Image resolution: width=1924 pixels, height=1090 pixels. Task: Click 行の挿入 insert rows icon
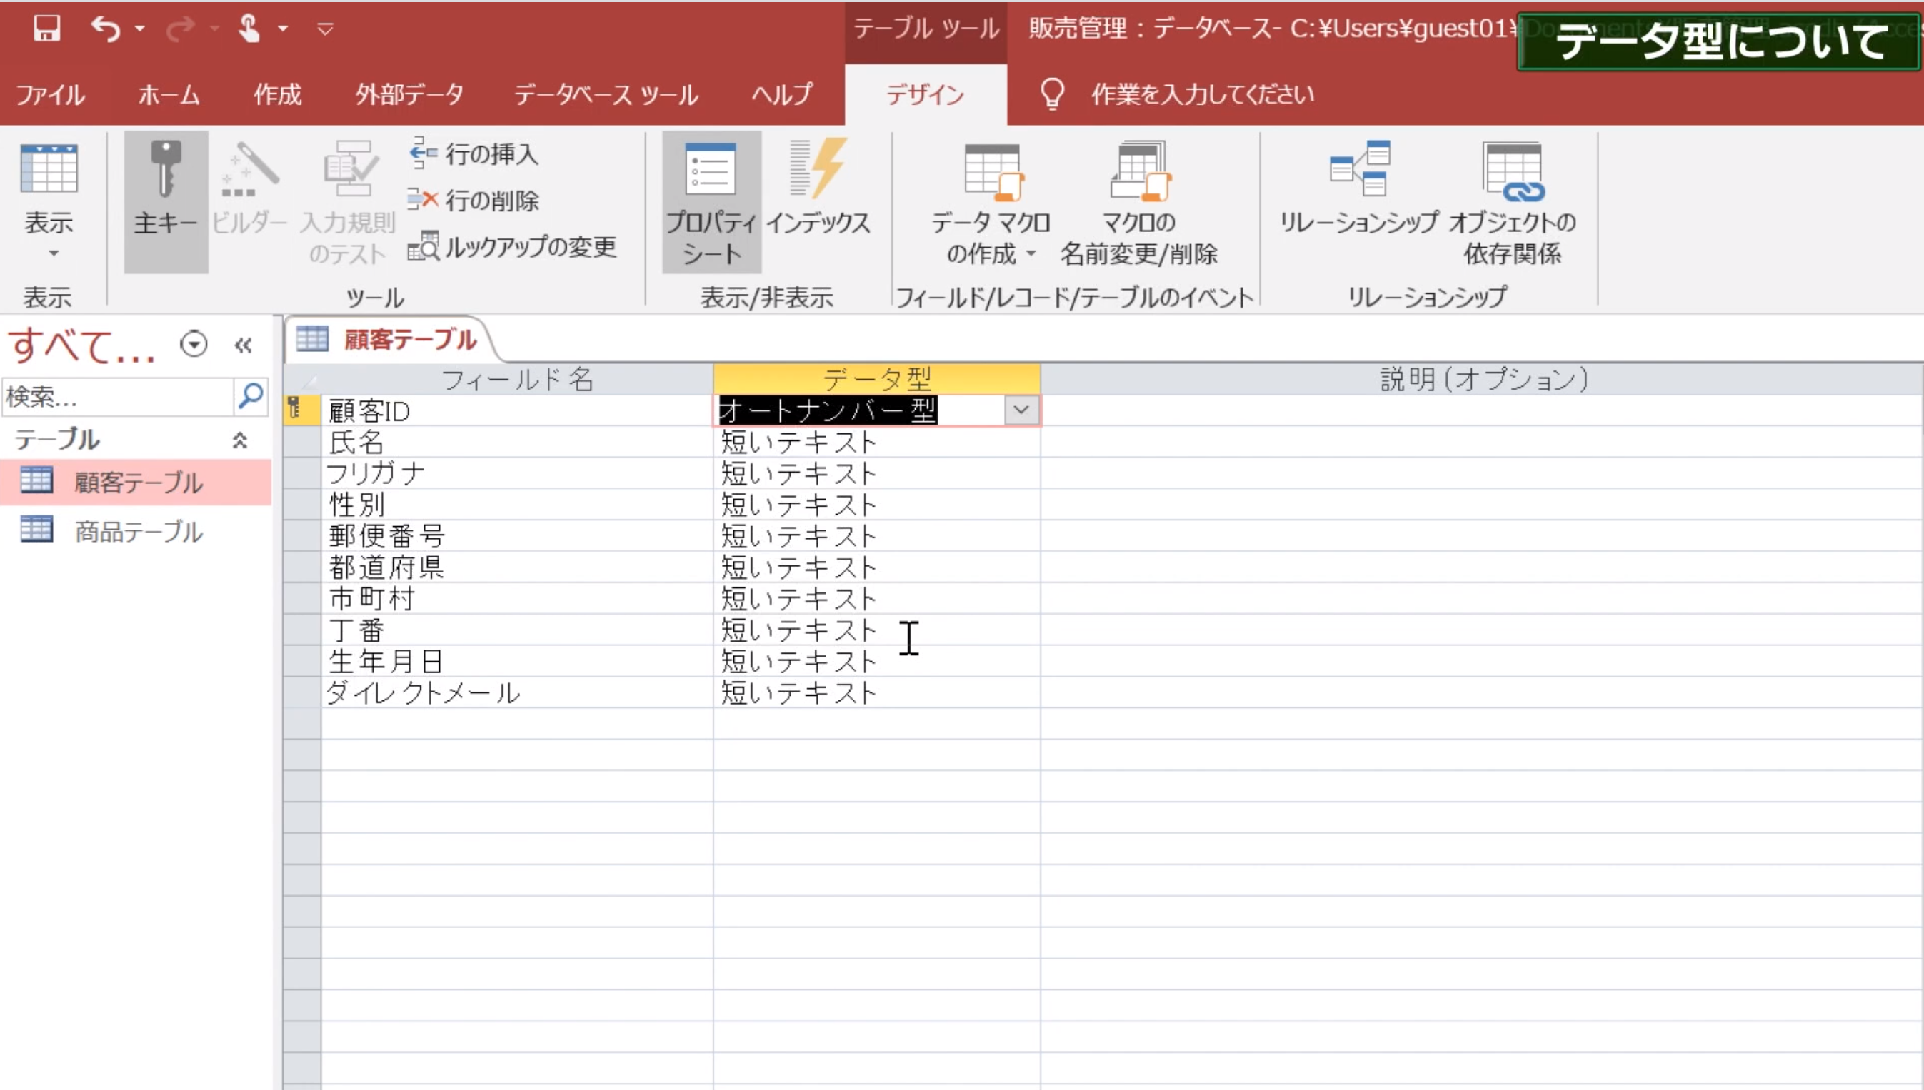point(423,153)
